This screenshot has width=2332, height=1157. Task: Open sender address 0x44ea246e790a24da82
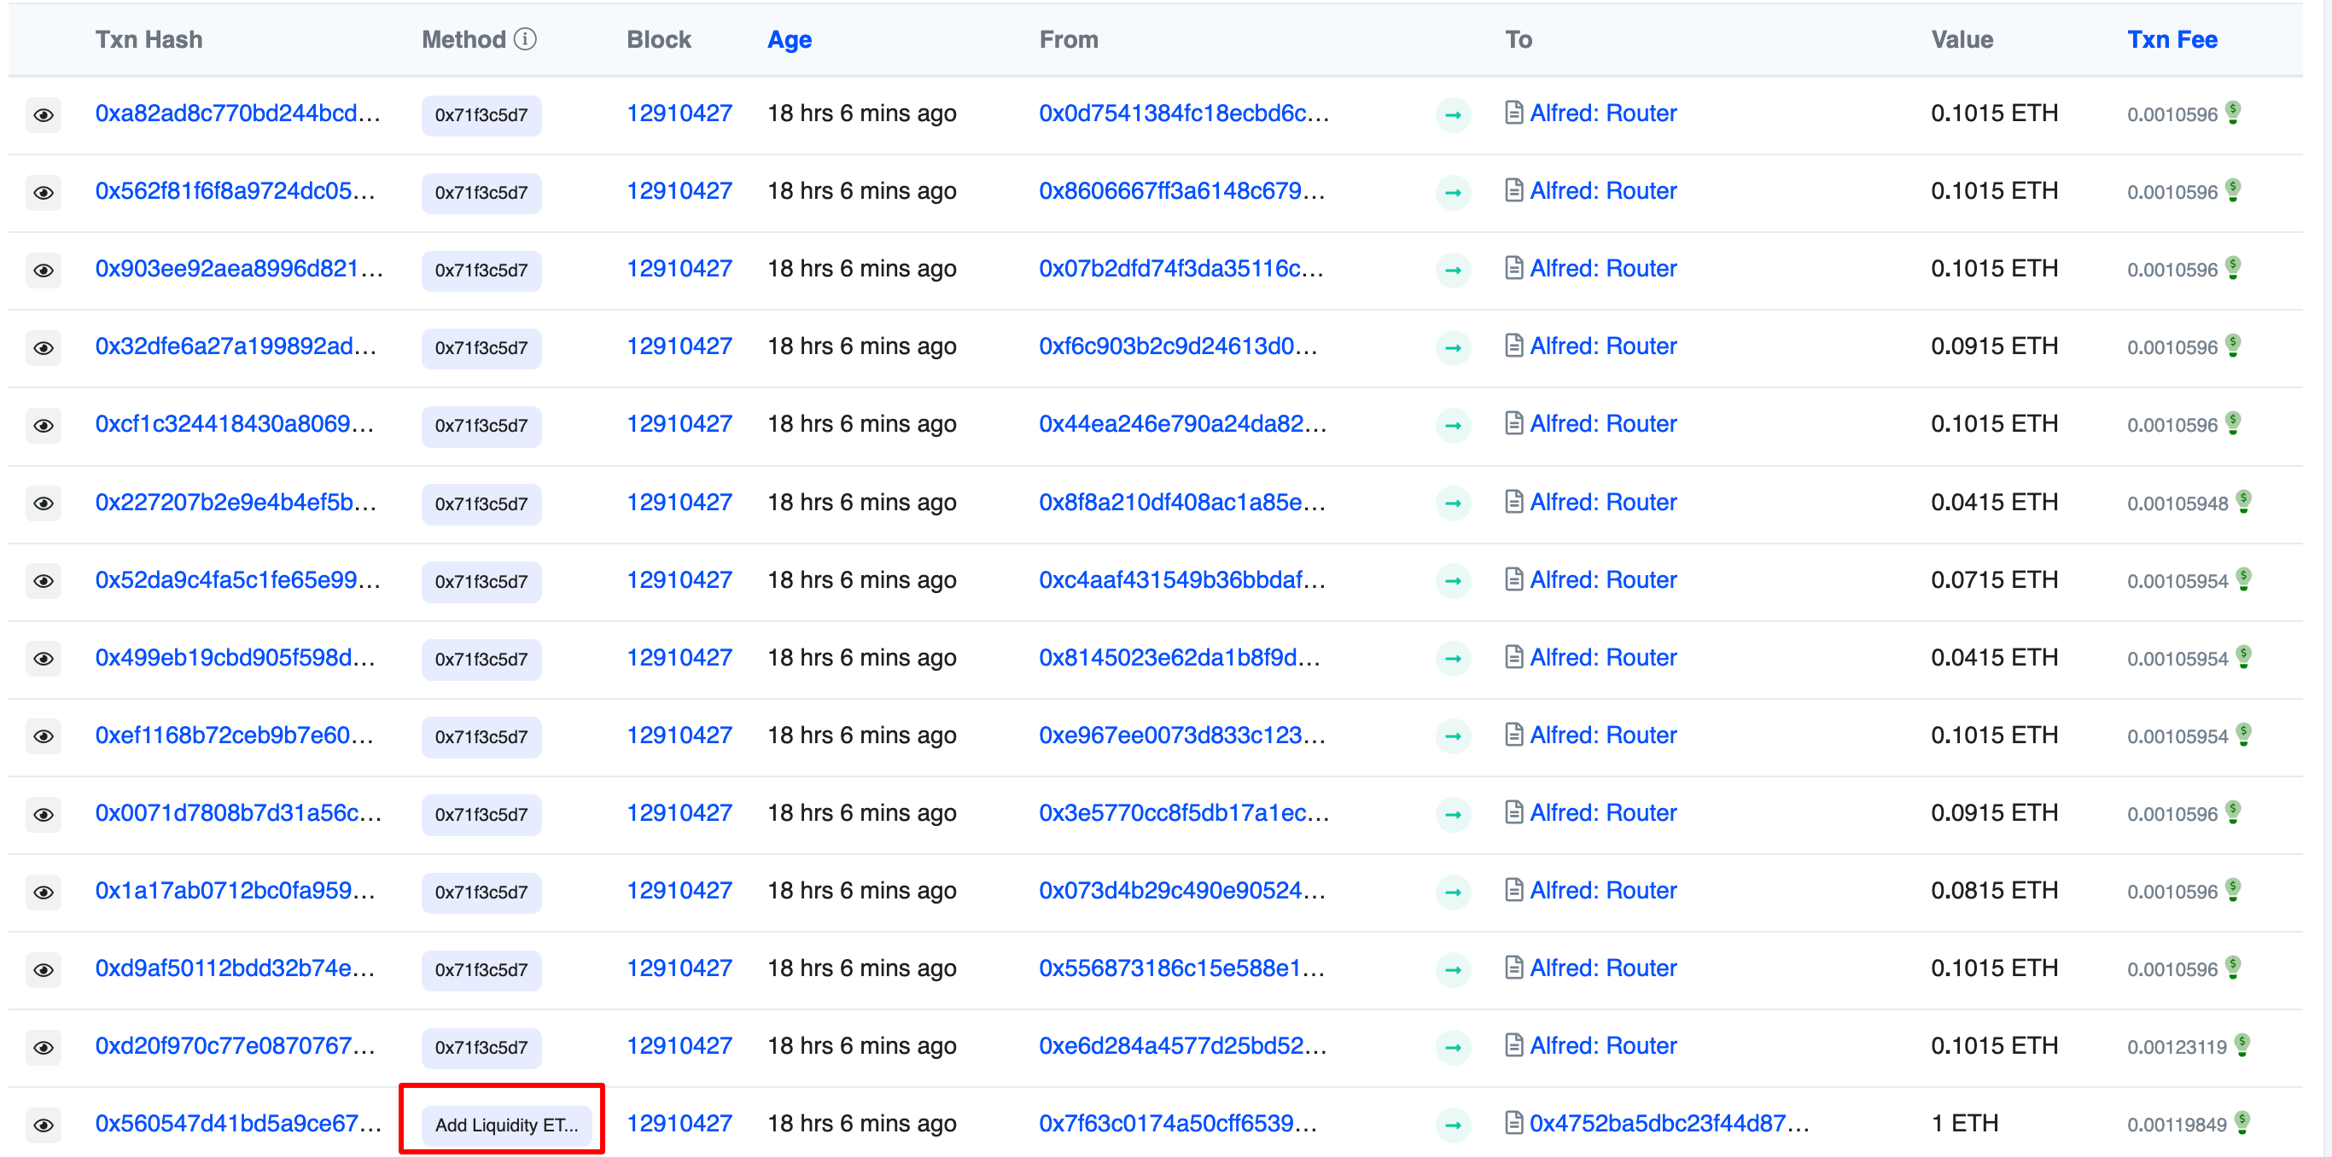[x=1182, y=424]
